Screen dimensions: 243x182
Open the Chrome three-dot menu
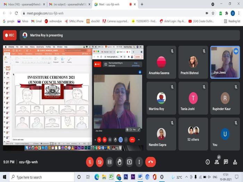[x=239, y=13]
